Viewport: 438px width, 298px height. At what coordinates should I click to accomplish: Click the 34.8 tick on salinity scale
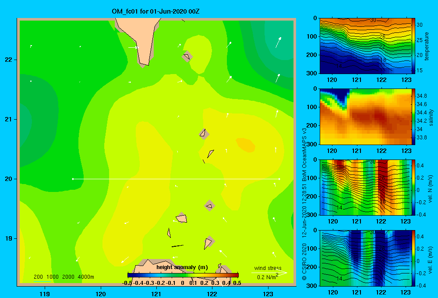421,96
